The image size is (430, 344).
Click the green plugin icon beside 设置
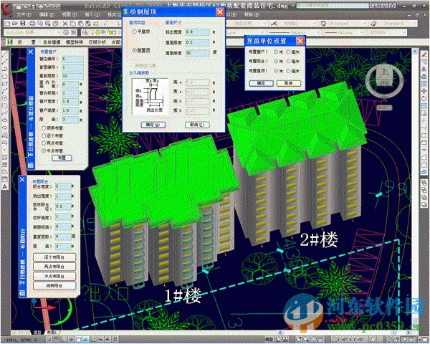click(x=10, y=42)
